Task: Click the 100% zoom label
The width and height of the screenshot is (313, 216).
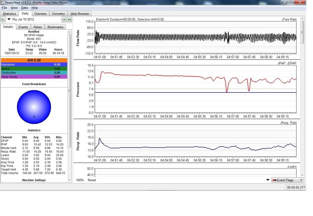Action: [x=80, y=180]
